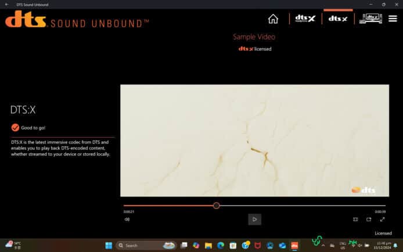Image resolution: width=403 pixels, height=252 pixels.
Task: Open the Windows Start menu
Action: (109, 246)
